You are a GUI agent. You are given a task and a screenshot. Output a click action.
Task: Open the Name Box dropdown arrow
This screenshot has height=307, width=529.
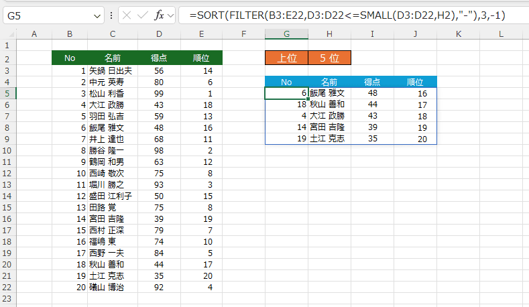(x=99, y=15)
